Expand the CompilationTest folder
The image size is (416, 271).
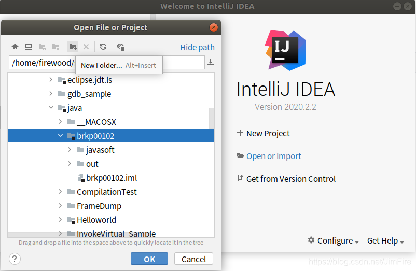[60, 192]
